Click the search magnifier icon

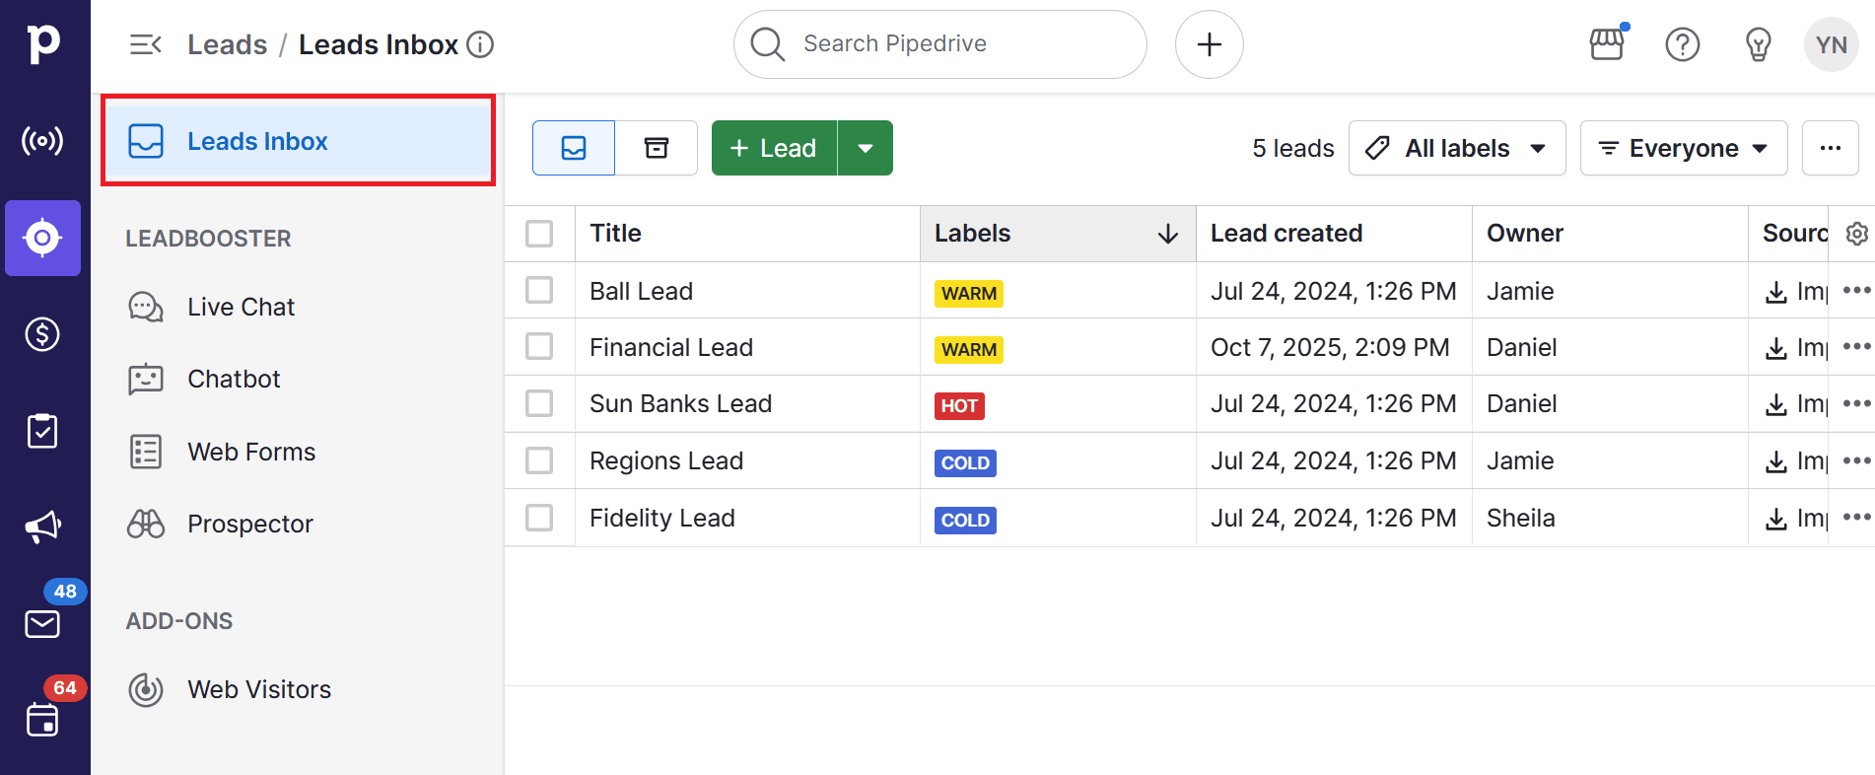[767, 44]
